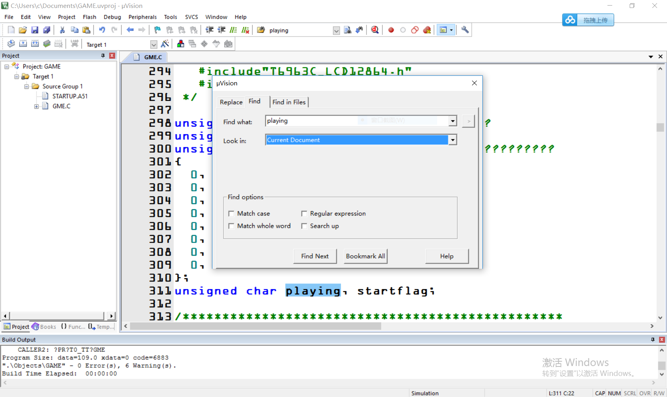The height and width of the screenshot is (397, 667).
Task: Open the toolbar find-text dropdown showing playing
Action: click(x=336, y=31)
